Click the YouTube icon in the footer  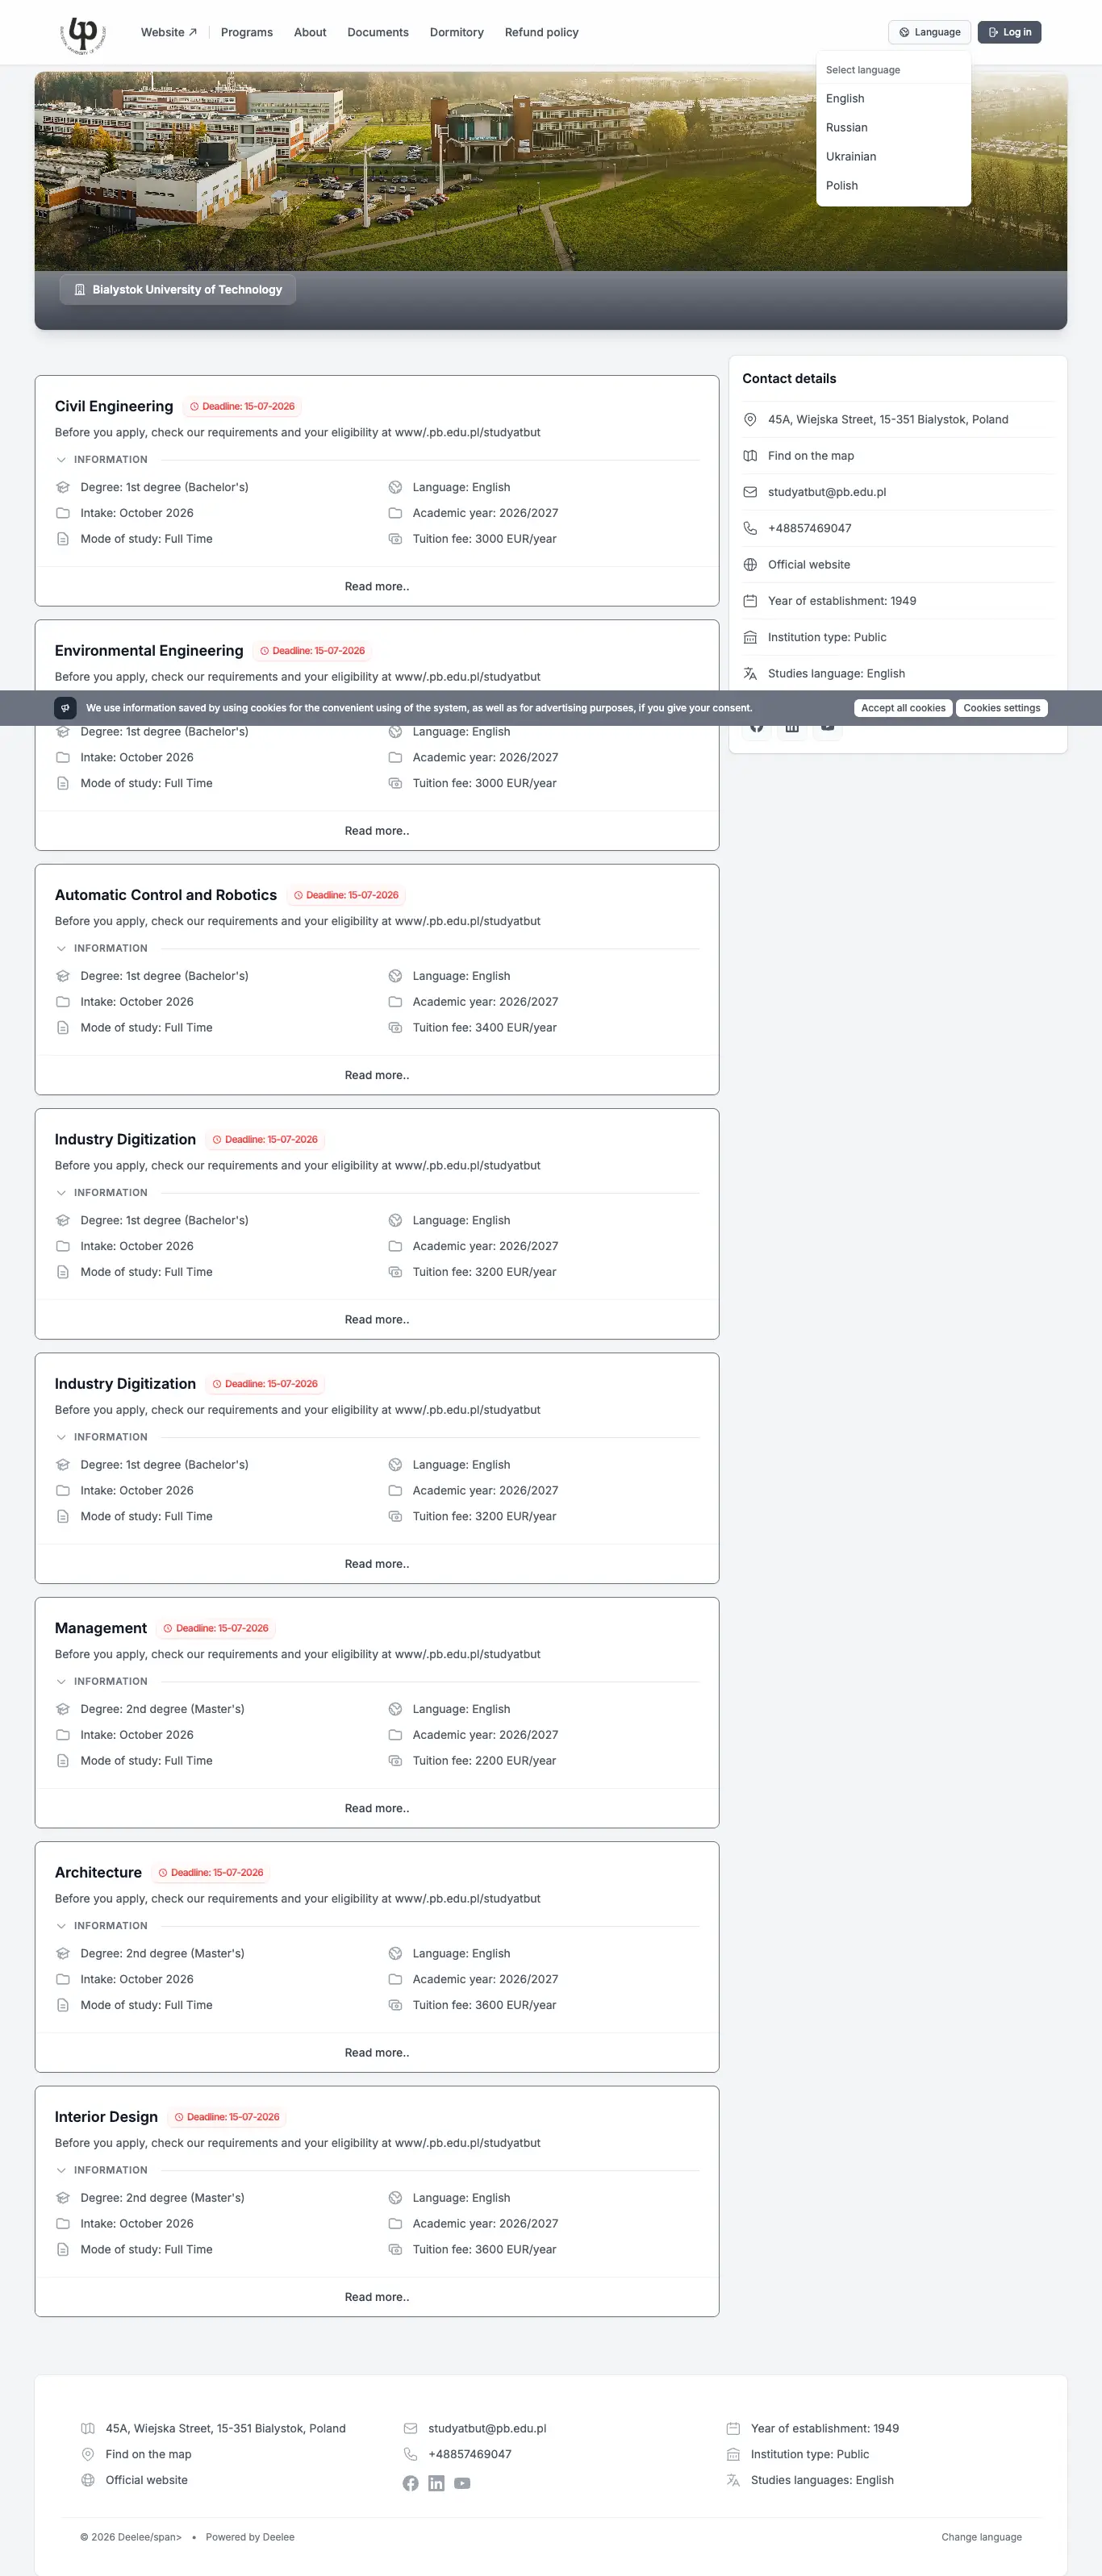(462, 2483)
